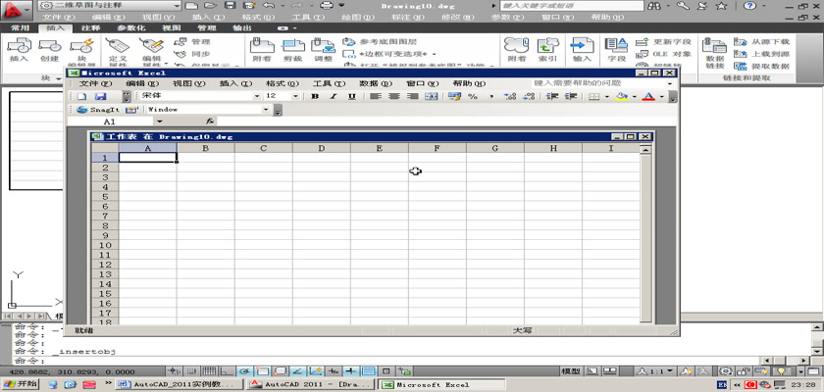Viewport: 824px width, 392px height.
Task: Click the Excel font color red A
Action: (648, 97)
